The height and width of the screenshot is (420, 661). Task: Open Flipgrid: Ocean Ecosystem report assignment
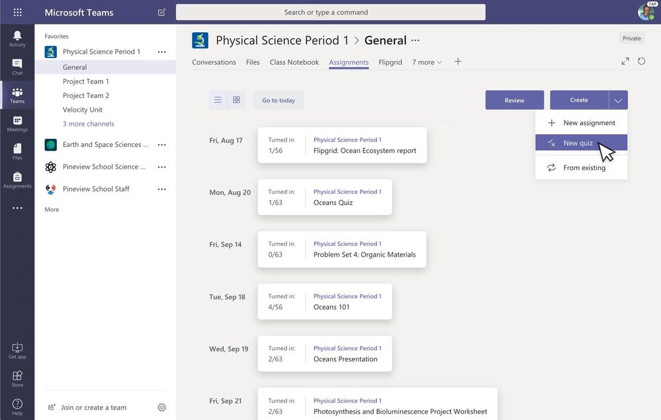(342, 145)
